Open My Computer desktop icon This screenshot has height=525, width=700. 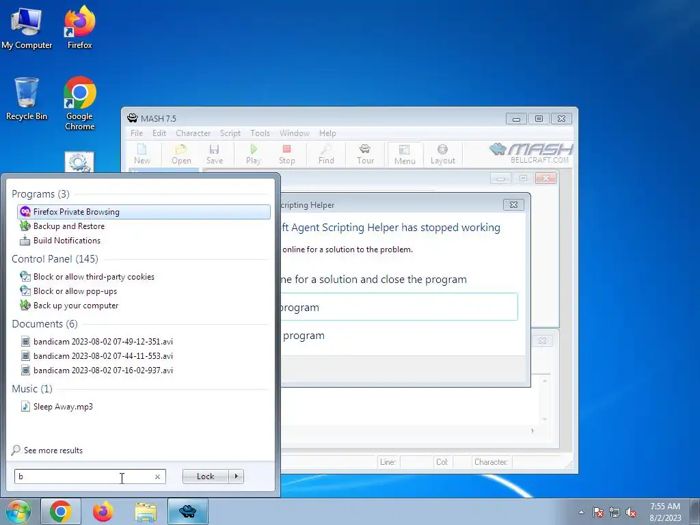tap(27, 27)
